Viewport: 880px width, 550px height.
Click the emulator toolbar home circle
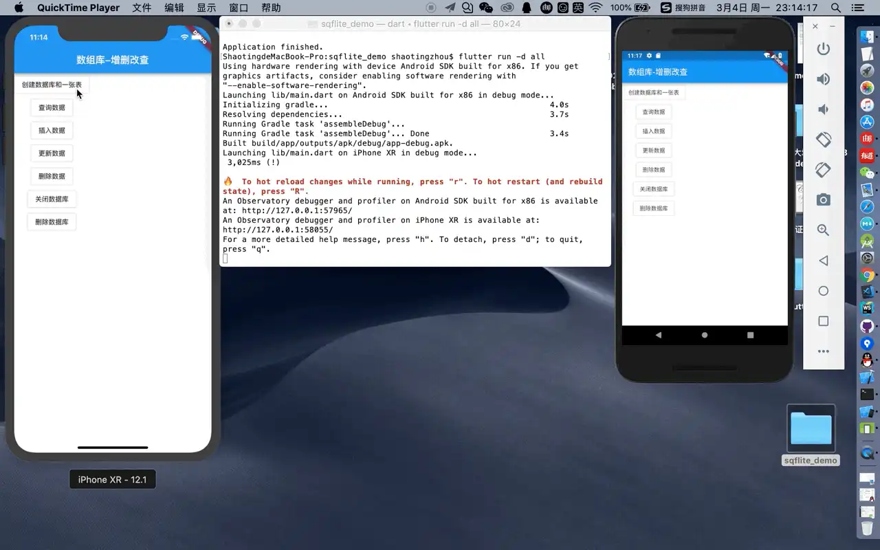click(x=823, y=291)
